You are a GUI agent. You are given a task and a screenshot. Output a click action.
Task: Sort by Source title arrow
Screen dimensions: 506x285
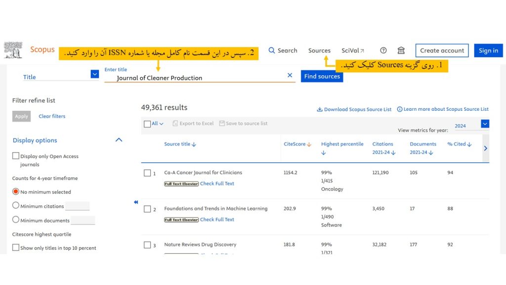pyautogui.click(x=194, y=144)
